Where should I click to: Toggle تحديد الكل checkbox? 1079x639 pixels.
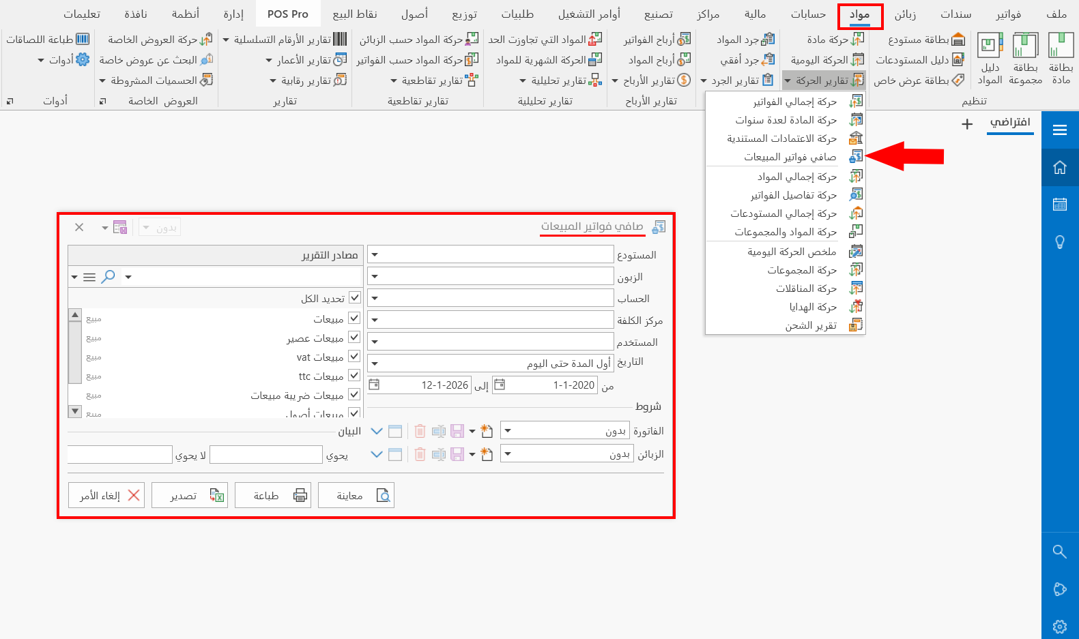[354, 298]
